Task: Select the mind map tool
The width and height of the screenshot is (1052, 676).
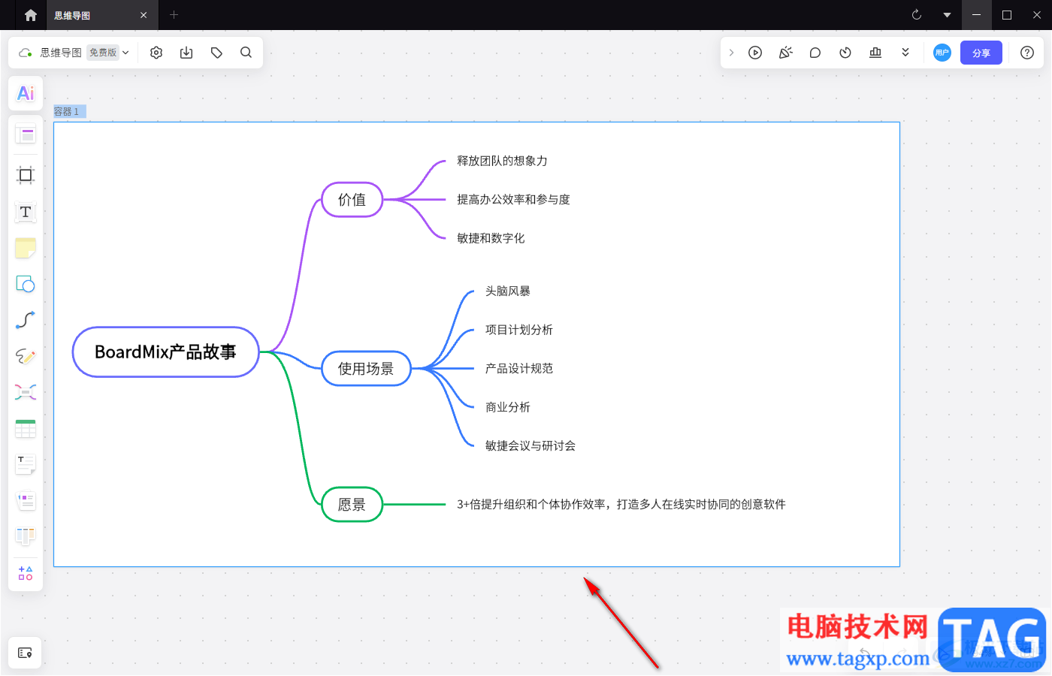Action: tap(26, 392)
